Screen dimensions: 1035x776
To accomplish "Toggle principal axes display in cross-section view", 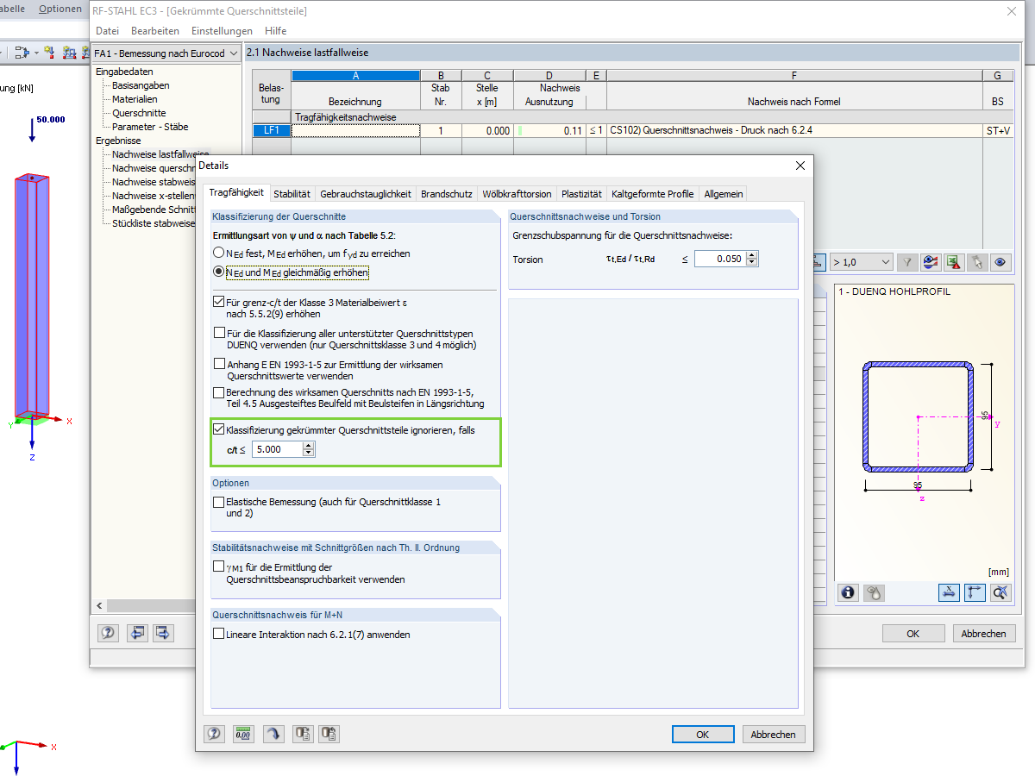I will coord(975,592).
